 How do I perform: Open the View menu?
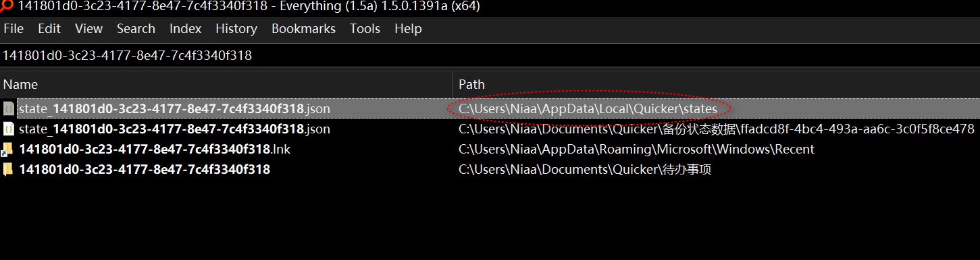88,28
